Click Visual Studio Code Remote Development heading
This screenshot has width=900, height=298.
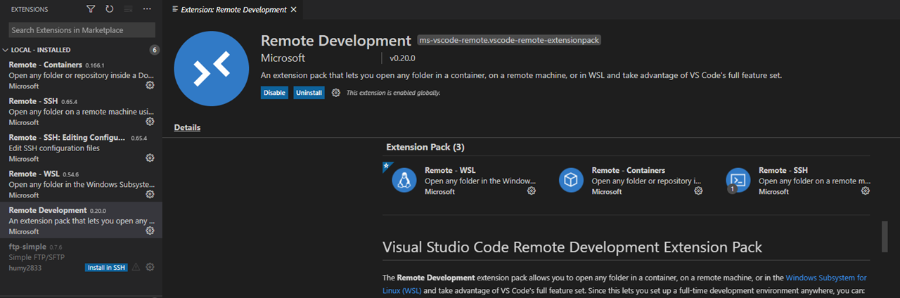coord(572,247)
